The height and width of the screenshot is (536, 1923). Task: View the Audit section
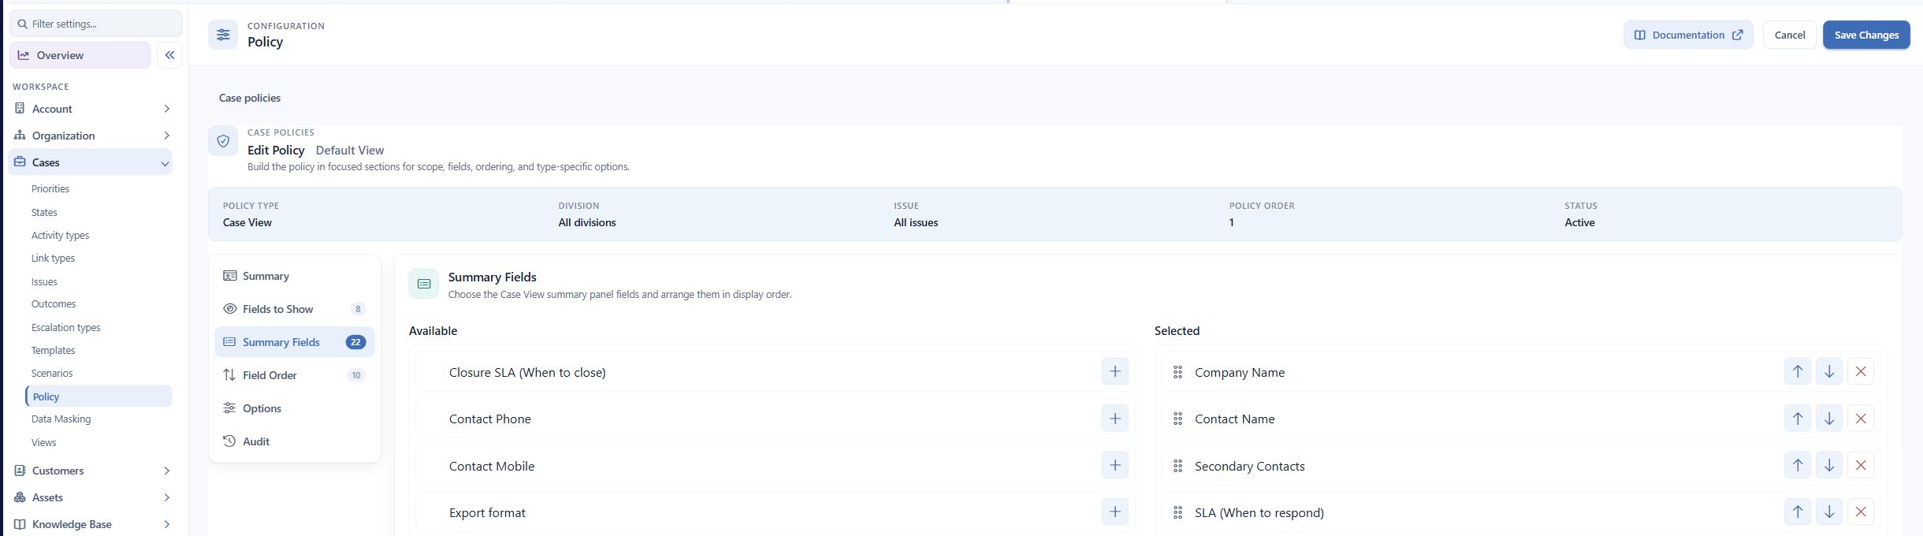(294, 441)
